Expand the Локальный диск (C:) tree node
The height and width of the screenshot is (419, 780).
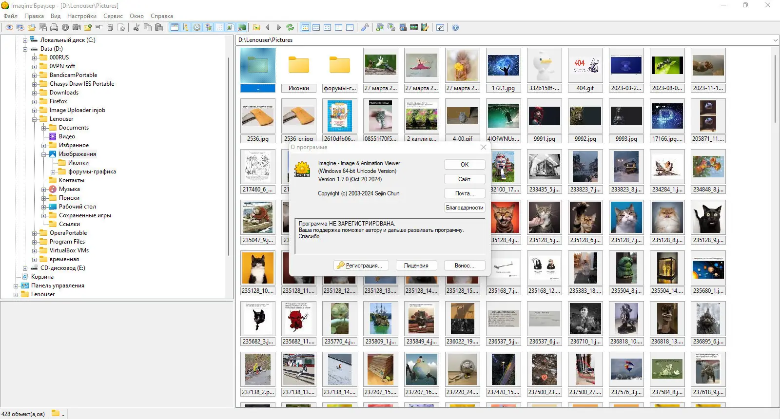25,40
